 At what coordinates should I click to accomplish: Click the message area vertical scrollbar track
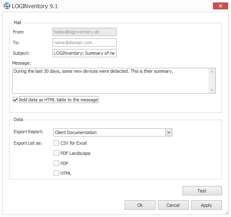coord(212,81)
